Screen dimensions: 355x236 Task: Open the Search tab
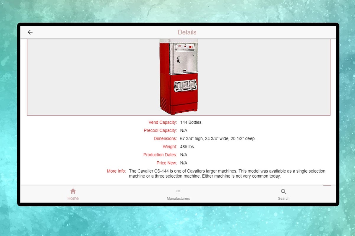[283, 194]
